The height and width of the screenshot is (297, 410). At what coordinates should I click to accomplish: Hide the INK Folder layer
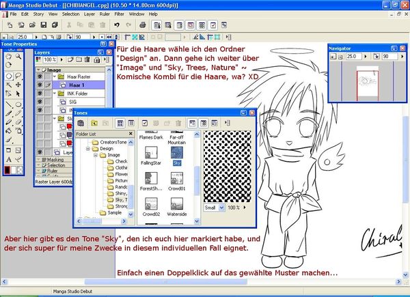40,94
